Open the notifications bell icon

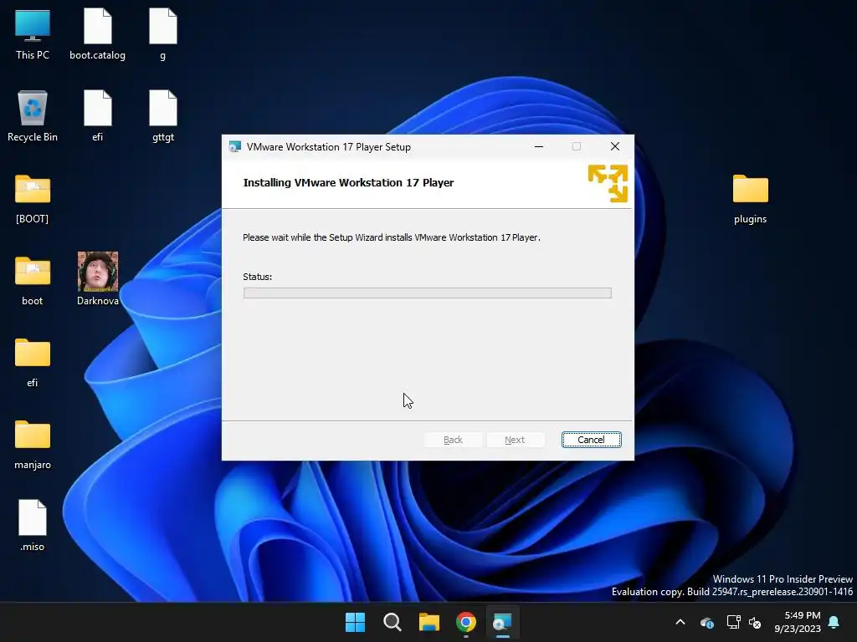point(834,622)
